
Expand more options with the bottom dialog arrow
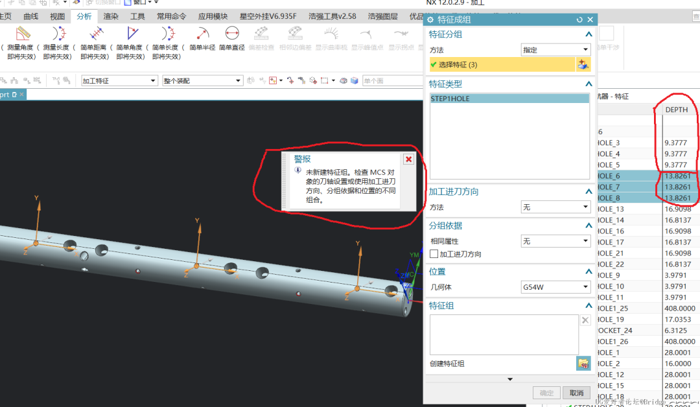(x=510, y=379)
